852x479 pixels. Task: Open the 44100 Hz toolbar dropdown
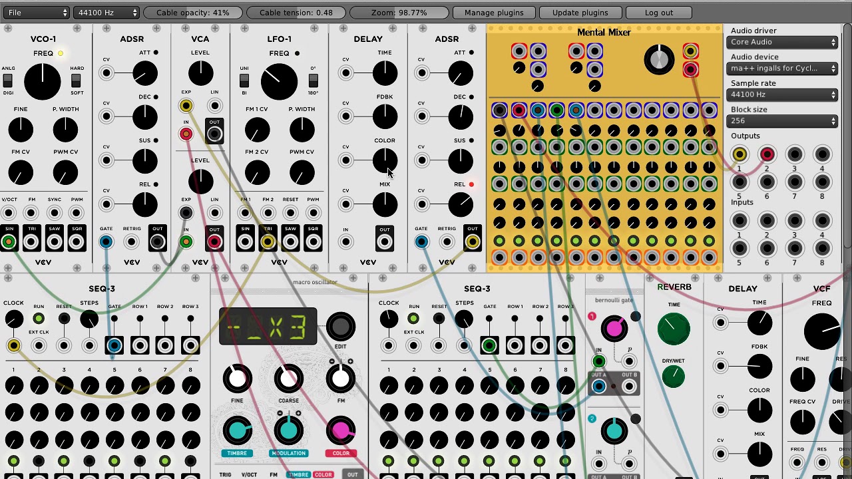106,13
